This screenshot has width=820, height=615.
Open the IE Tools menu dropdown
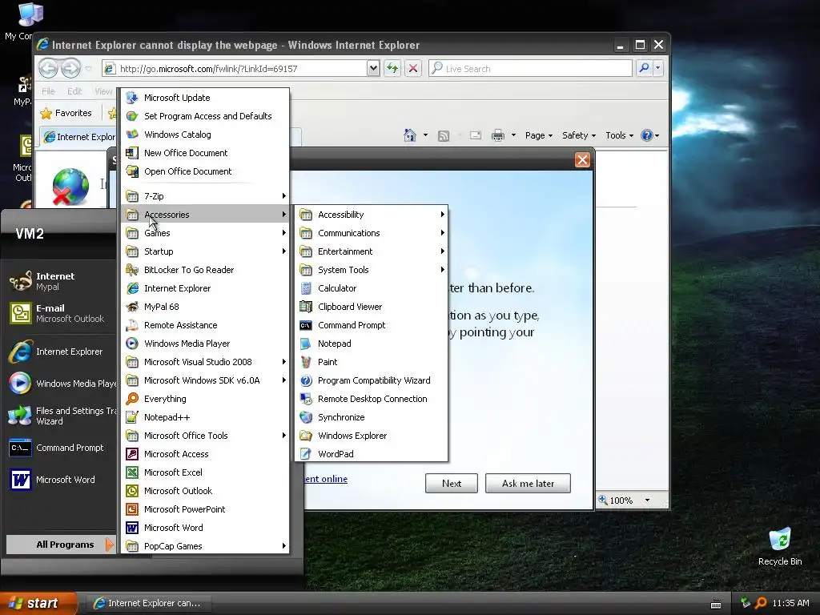coord(619,135)
